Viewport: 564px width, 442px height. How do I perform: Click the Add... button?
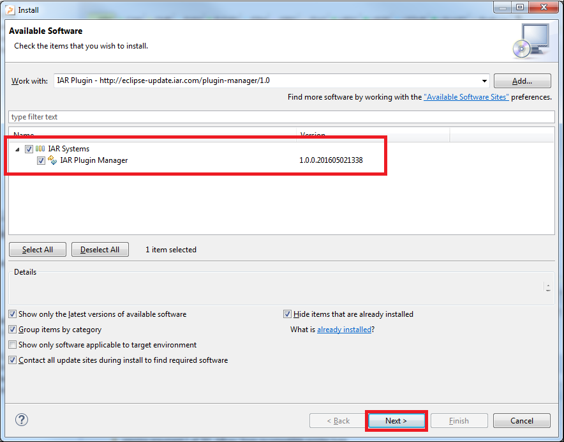(523, 80)
